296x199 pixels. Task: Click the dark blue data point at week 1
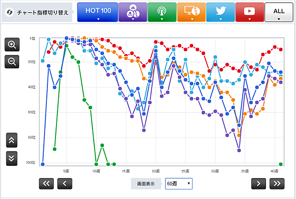pos(42,164)
